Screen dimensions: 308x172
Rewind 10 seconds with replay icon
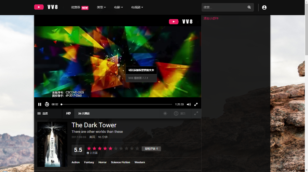(x=47, y=104)
